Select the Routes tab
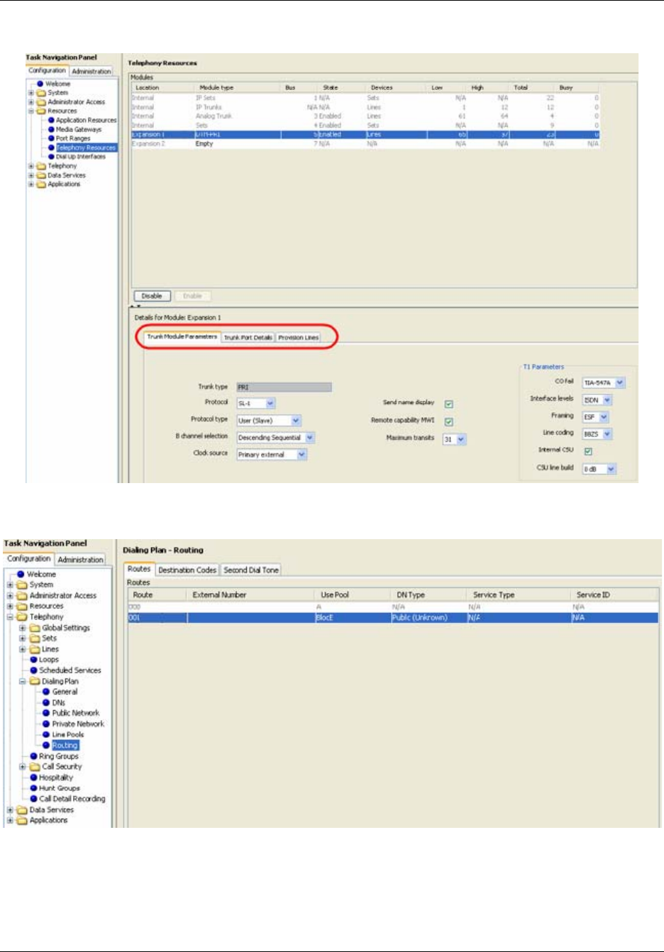Image resolution: width=664 pixels, height=952 pixels. coord(139,569)
